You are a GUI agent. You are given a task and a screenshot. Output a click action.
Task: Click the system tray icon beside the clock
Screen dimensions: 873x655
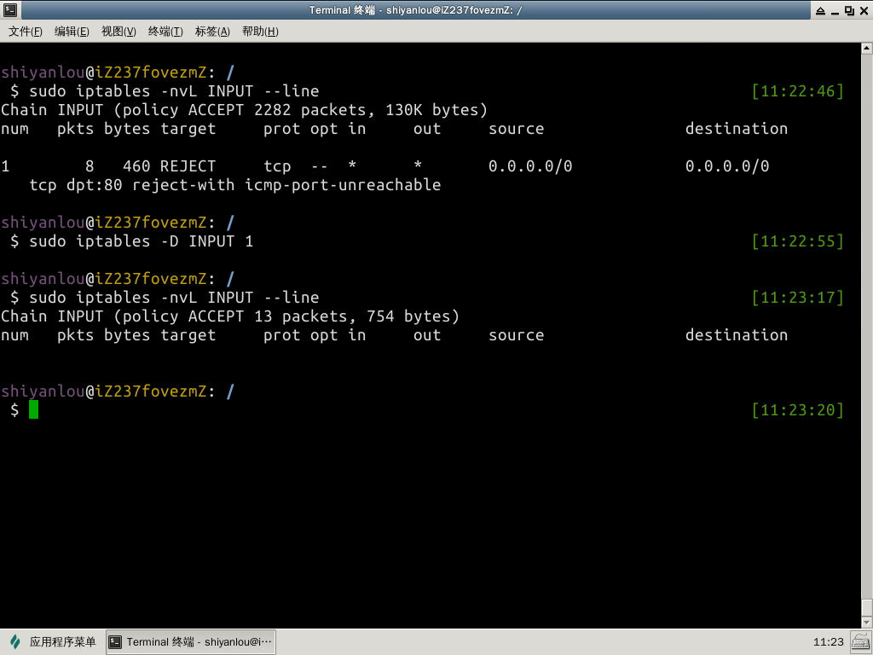[859, 641]
